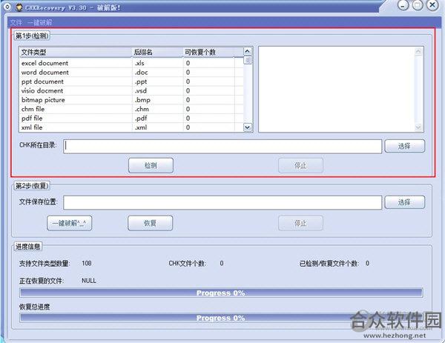The image size is (445, 343).
Task: Focus the 文件保存位置 path field
Action: [222, 202]
